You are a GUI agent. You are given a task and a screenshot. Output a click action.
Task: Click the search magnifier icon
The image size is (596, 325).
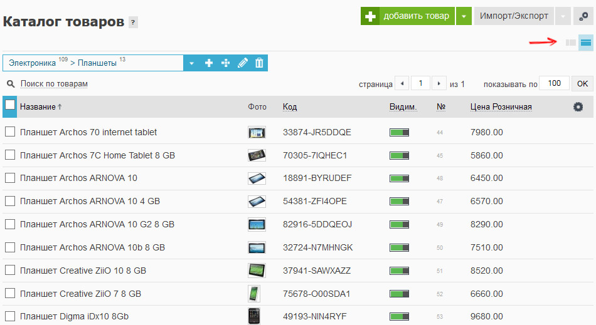coord(11,84)
